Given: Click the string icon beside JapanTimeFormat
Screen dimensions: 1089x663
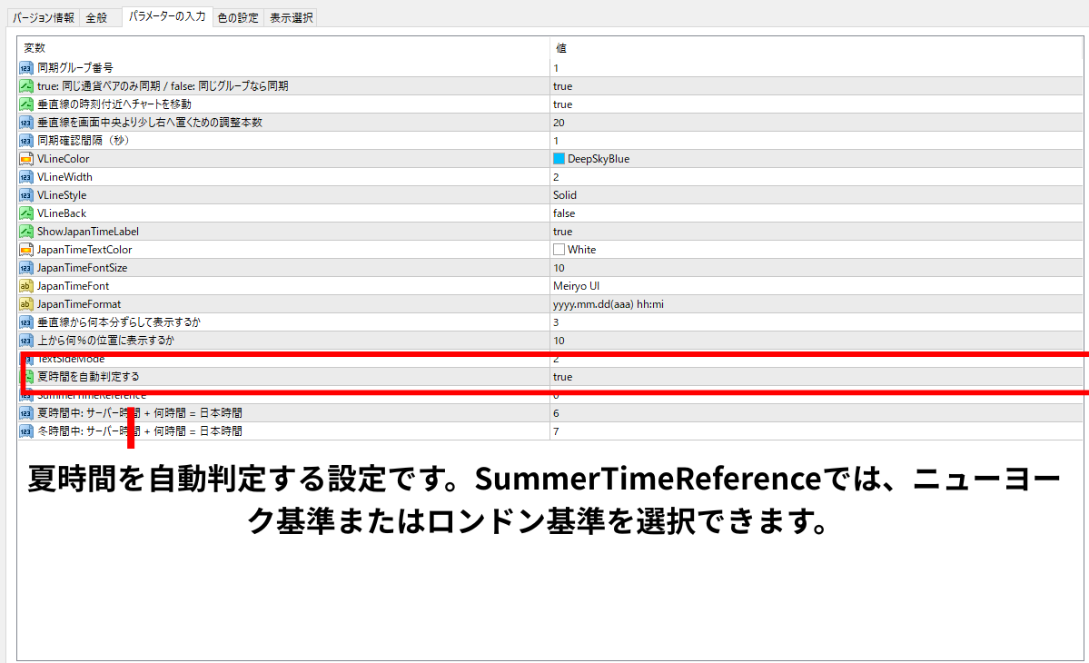Looking at the screenshot, I should click(x=26, y=304).
